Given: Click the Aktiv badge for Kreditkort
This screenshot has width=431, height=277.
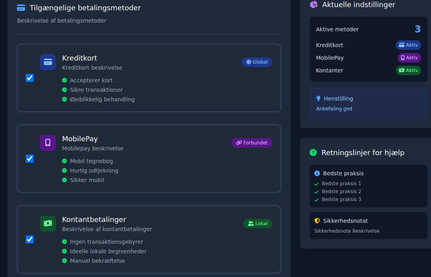Looking at the screenshot, I should 408,45.
